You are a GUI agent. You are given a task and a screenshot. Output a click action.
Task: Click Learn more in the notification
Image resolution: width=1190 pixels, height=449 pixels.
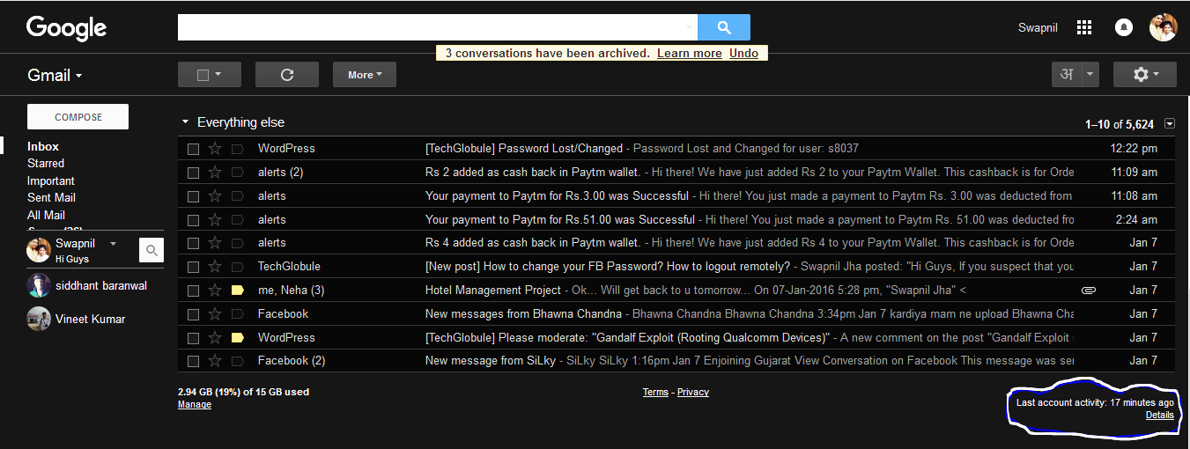[x=690, y=54]
